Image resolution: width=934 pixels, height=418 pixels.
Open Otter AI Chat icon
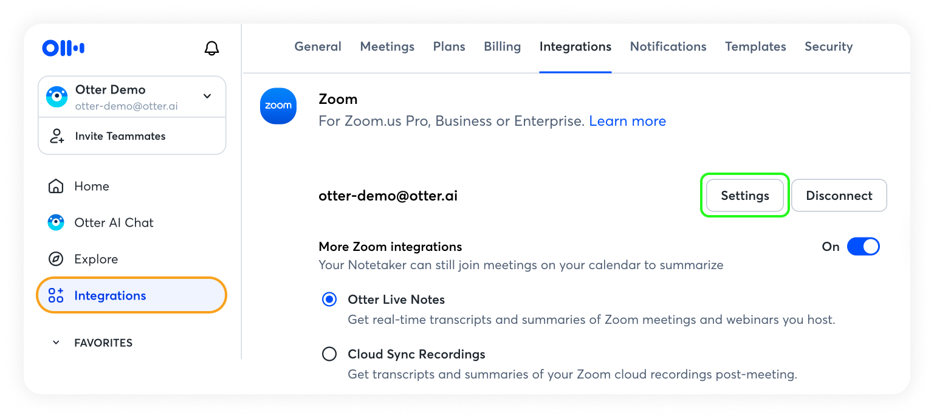[x=56, y=222]
